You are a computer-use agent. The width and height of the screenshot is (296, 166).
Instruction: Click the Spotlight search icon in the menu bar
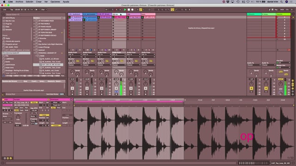(x=282, y=2)
